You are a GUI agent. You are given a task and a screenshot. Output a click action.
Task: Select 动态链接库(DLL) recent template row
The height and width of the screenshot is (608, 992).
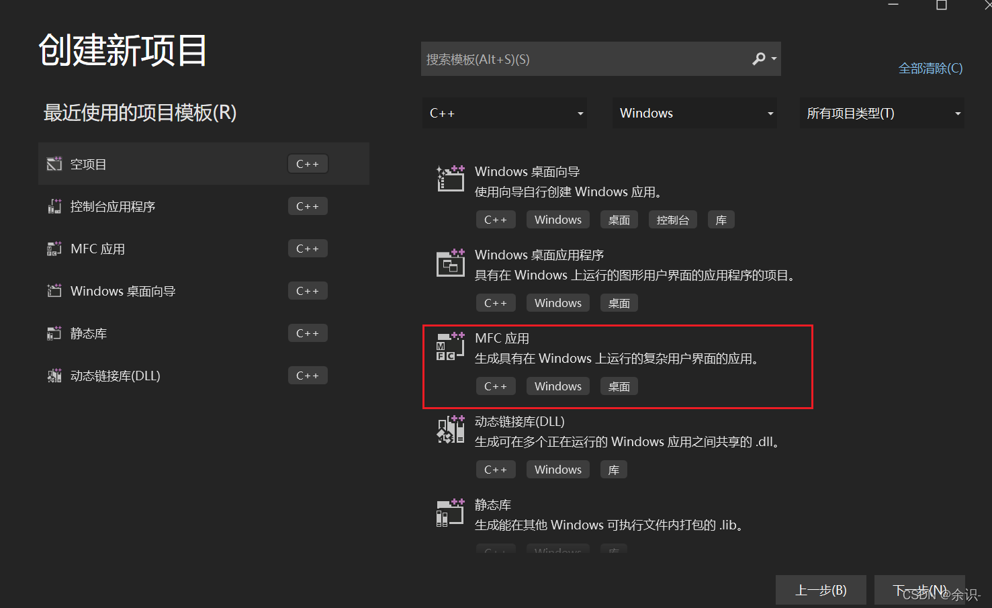pos(204,376)
